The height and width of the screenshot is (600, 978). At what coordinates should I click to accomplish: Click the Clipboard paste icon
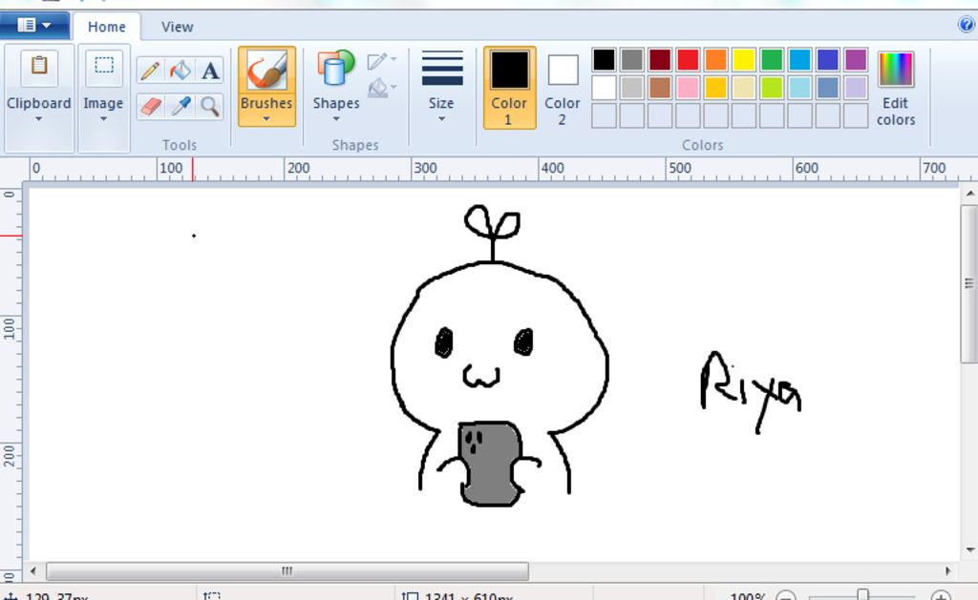pyautogui.click(x=39, y=66)
